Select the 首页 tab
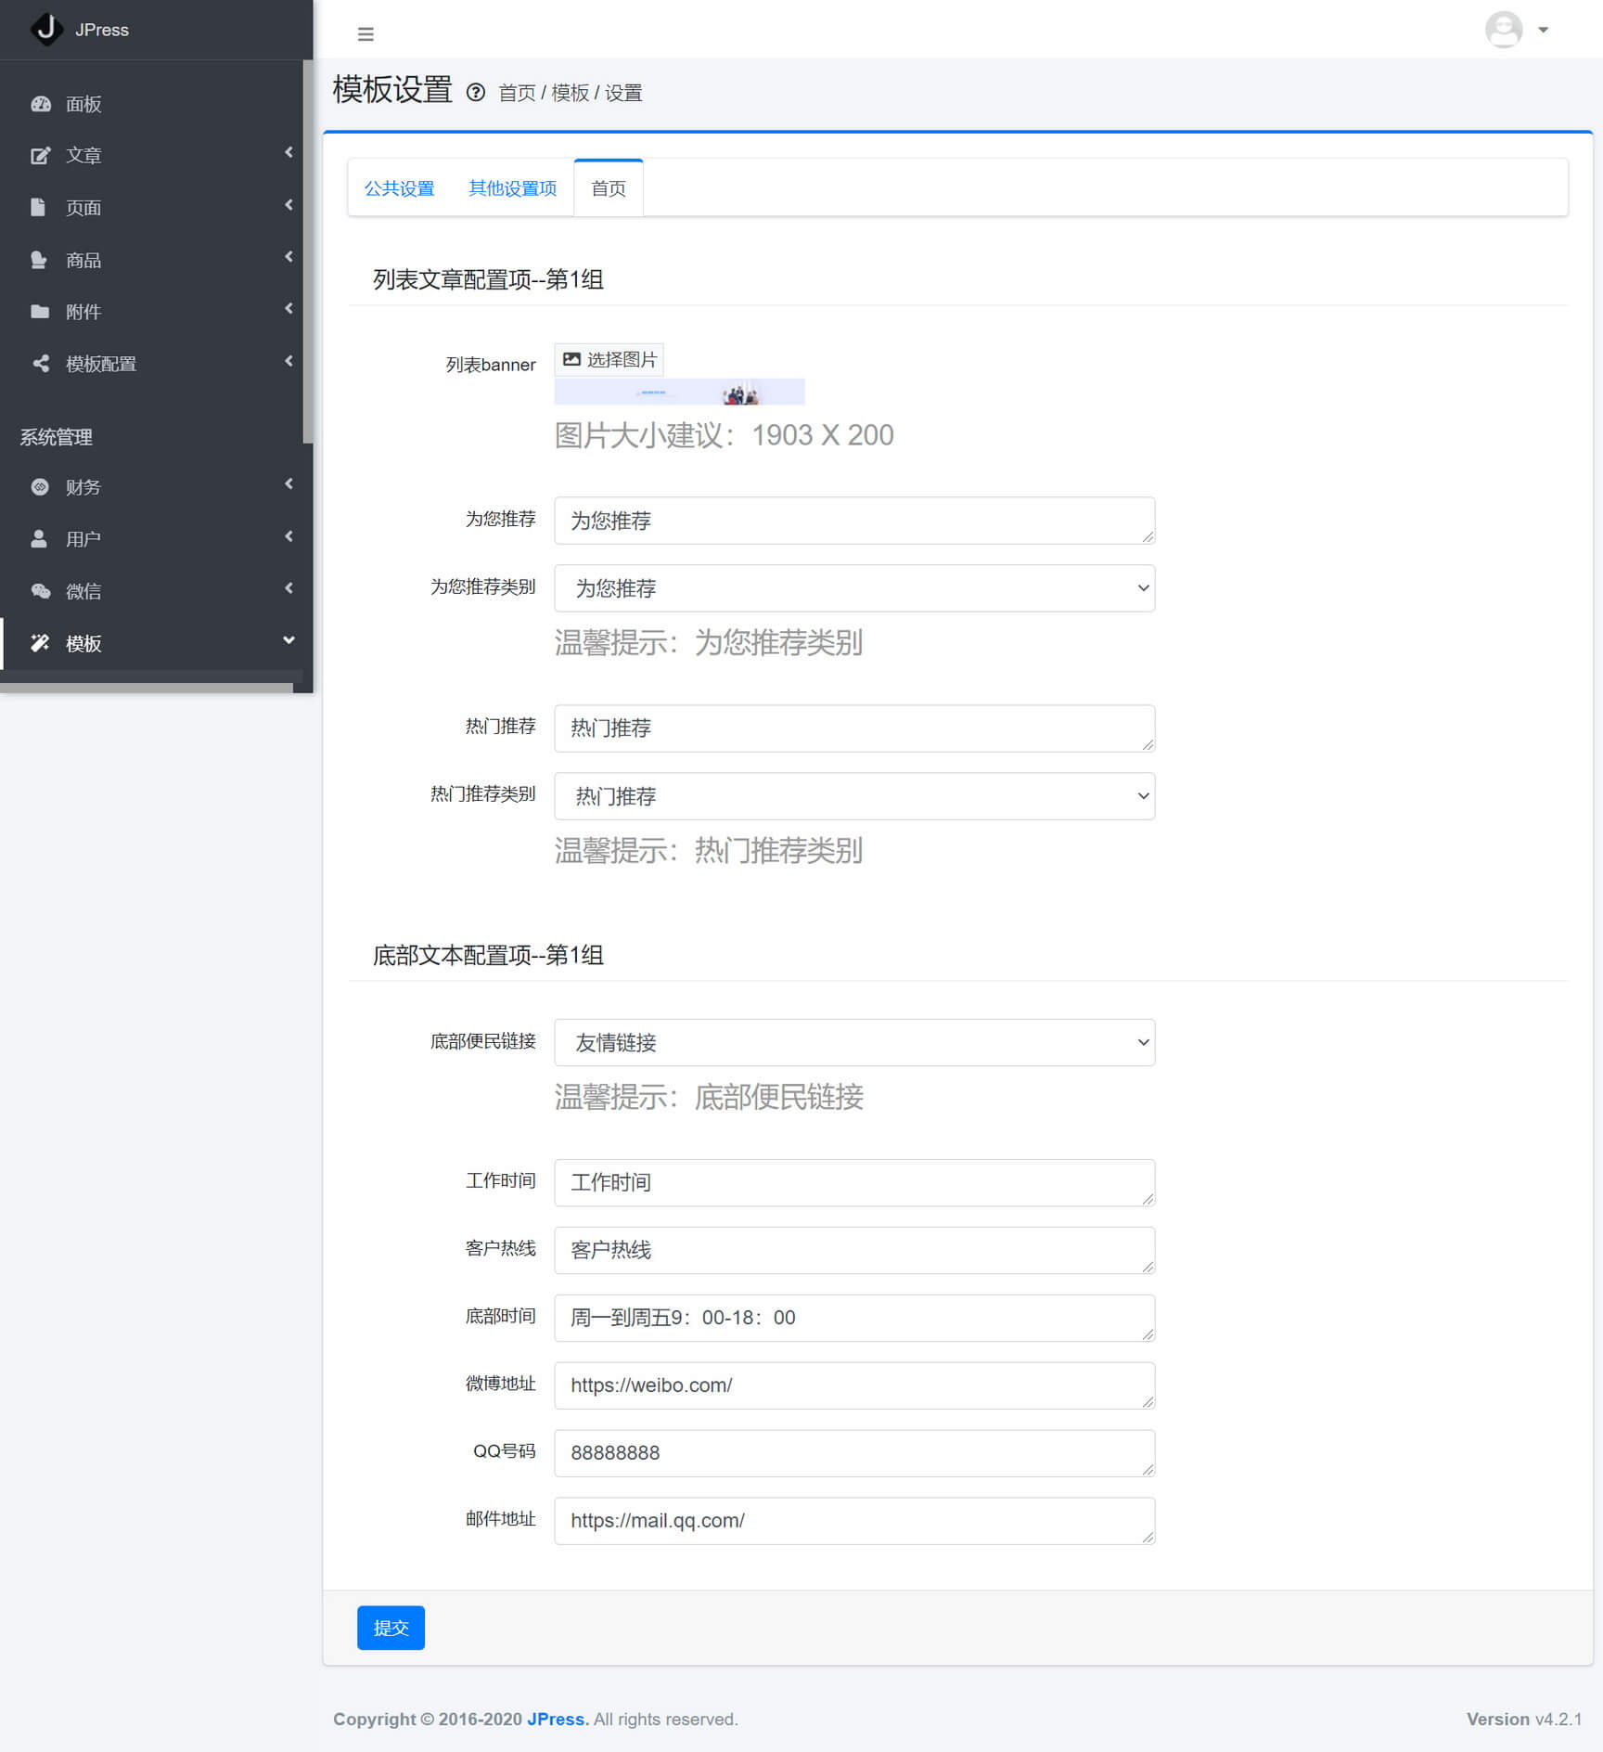The width and height of the screenshot is (1603, 1752). point(609,188)
